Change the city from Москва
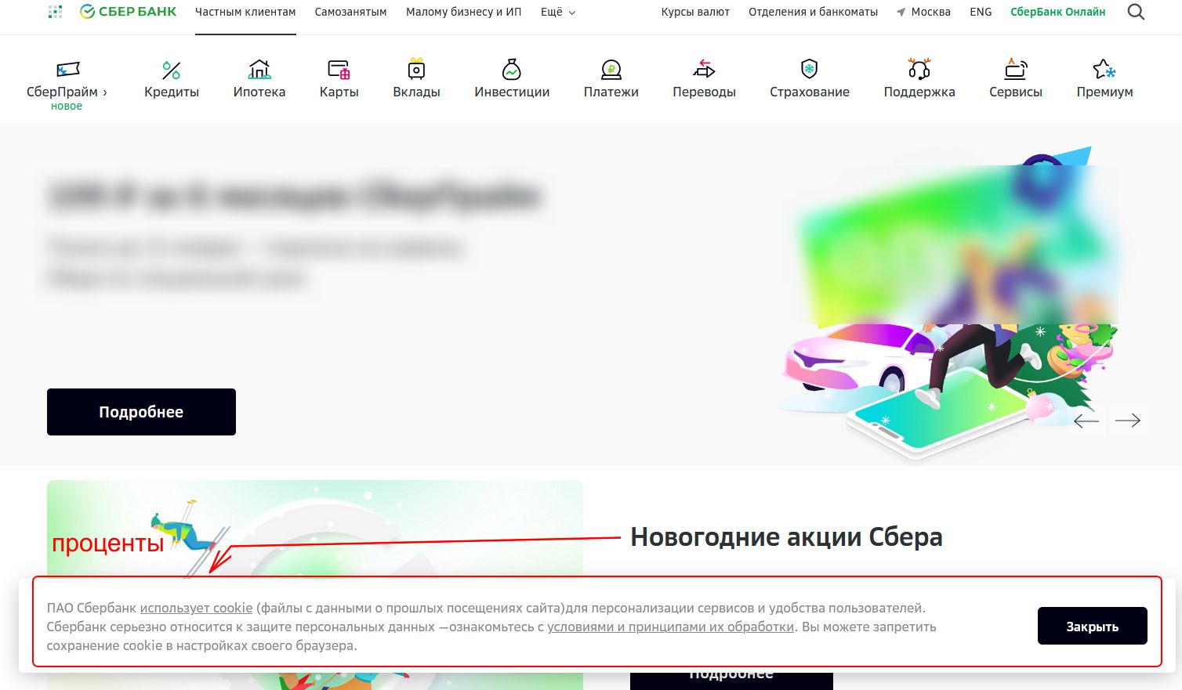Screen dimensions: 1182x690 930,13
